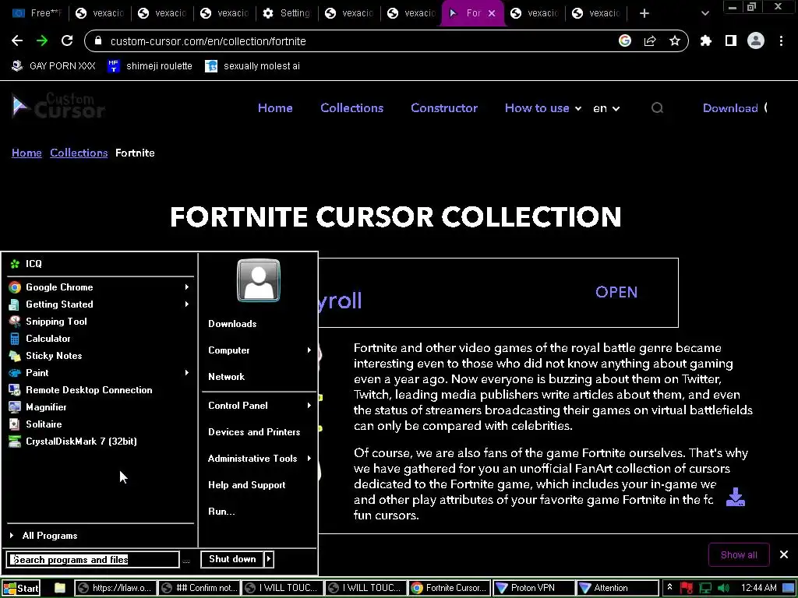Click the OPEN button in the ad banner
Image resolution: width=798 pixels, height=598 pixels.
(x=616, y=293)
